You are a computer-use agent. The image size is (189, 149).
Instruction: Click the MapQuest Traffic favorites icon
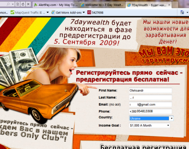click(12, 12)
